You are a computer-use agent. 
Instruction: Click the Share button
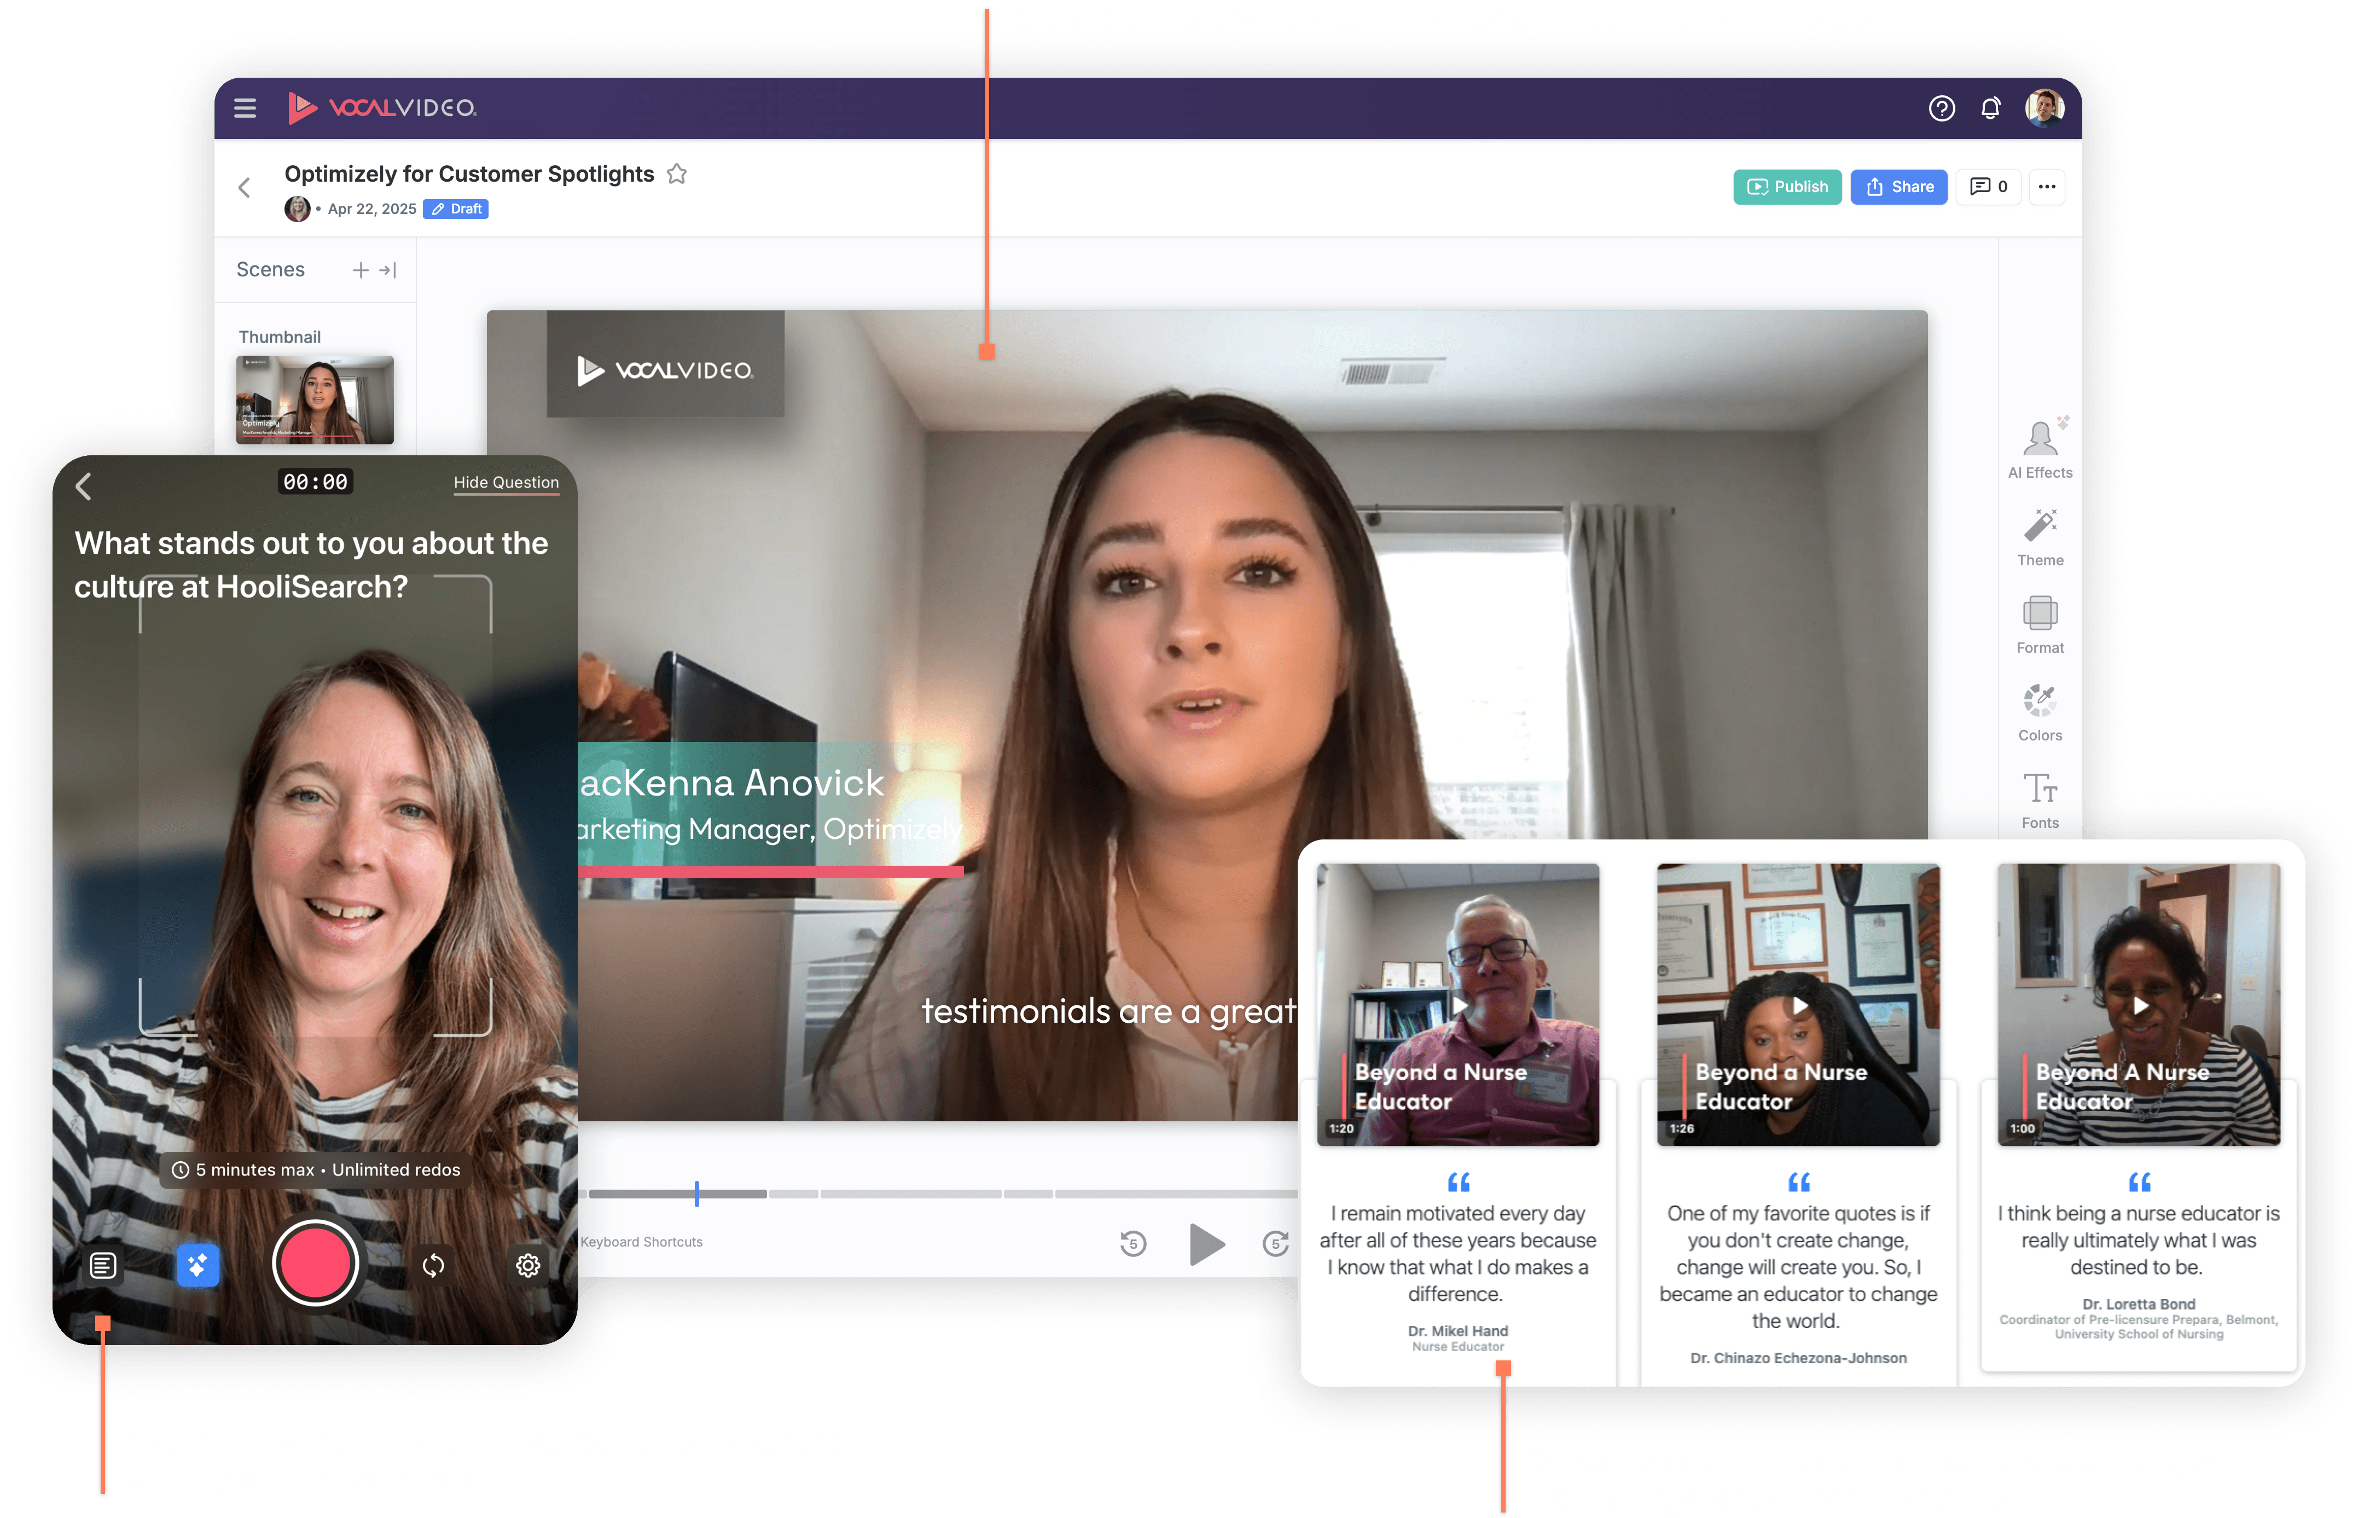[1899, 187]
